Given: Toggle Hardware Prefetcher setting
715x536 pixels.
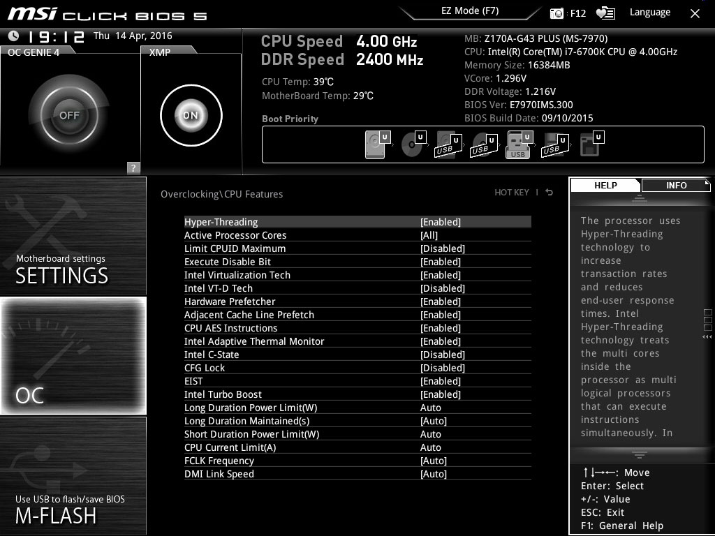Looking at the screenshot, I should point(357,301).
